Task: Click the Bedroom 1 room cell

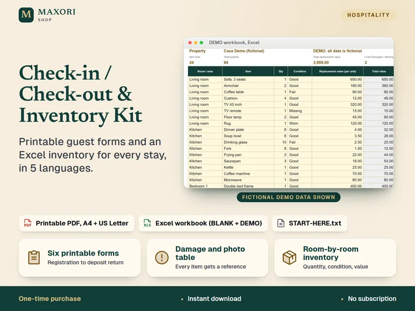Action: click(x=205, y=186)
